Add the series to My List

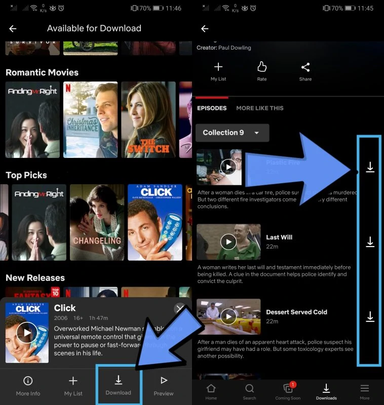pos(218,72)
